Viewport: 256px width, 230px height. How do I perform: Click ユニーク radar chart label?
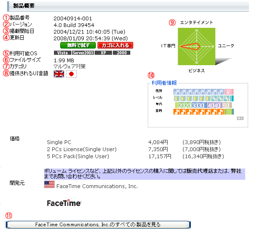pyautogui.click(x=226, y=46)
